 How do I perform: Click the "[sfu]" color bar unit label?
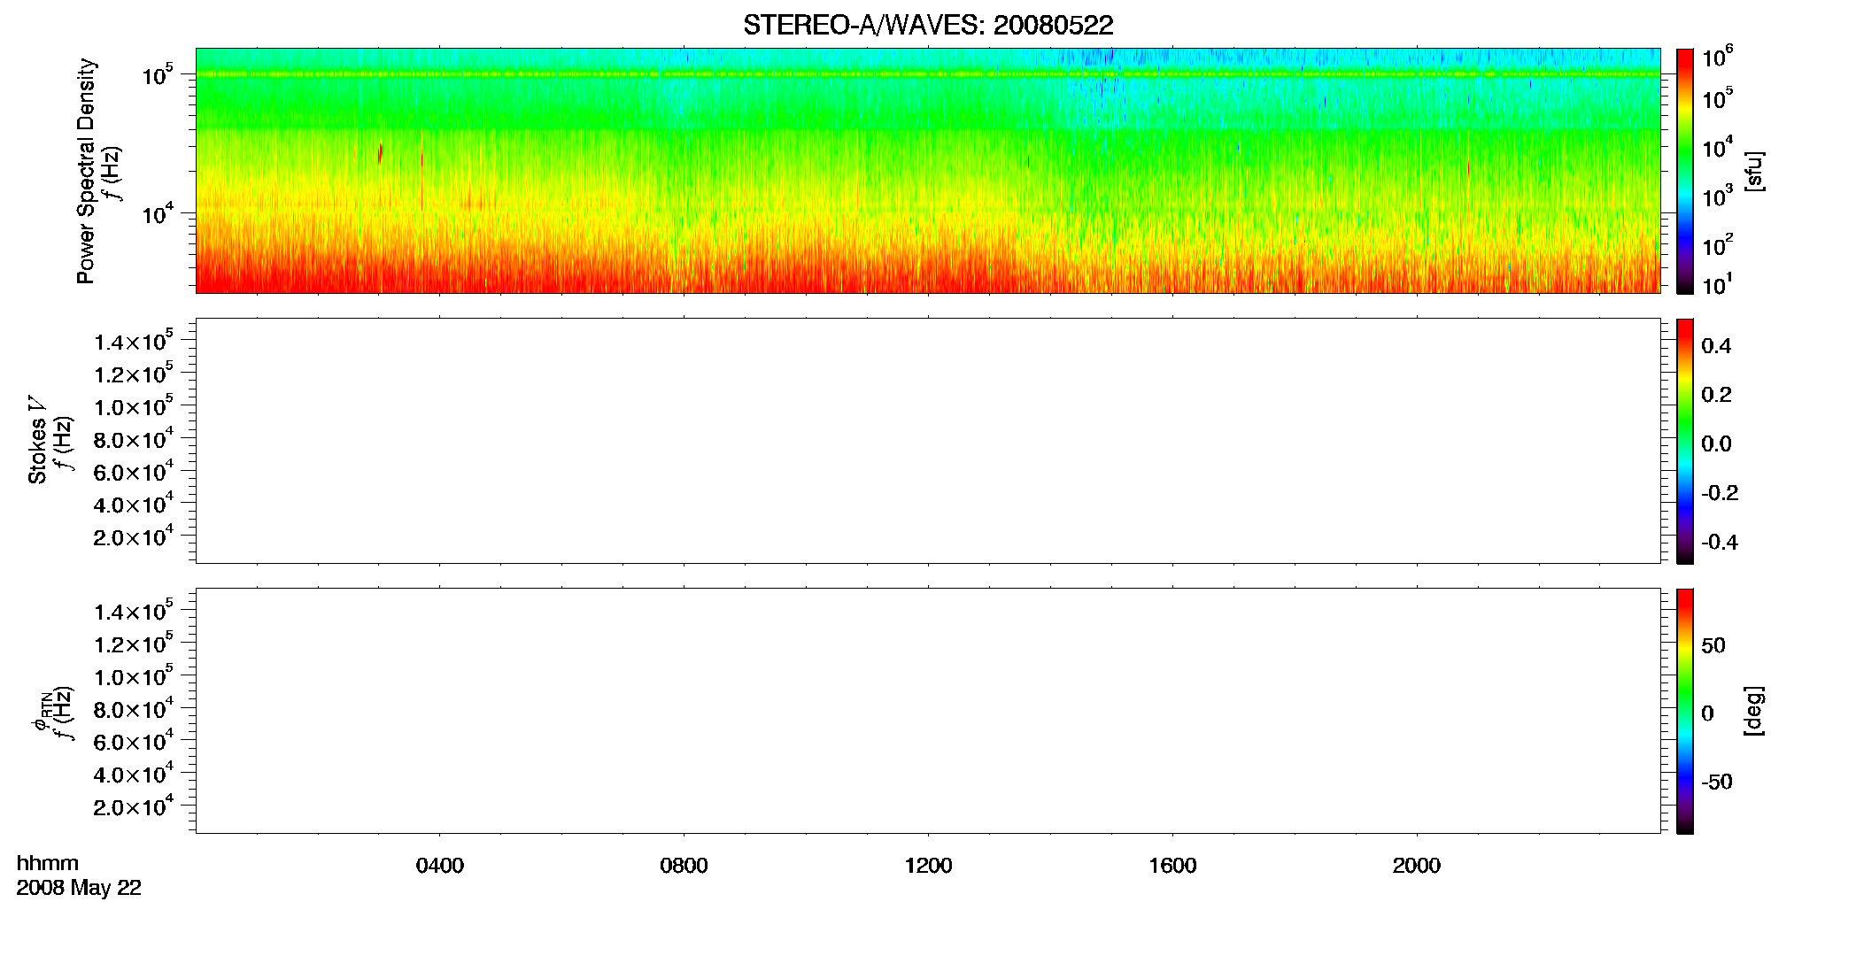click(1753, 171)
